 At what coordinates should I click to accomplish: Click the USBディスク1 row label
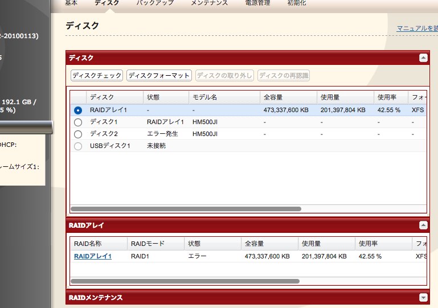(110, 146)
